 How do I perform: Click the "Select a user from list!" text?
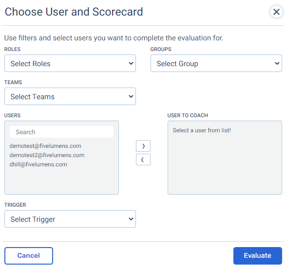(x=202, y=130)
